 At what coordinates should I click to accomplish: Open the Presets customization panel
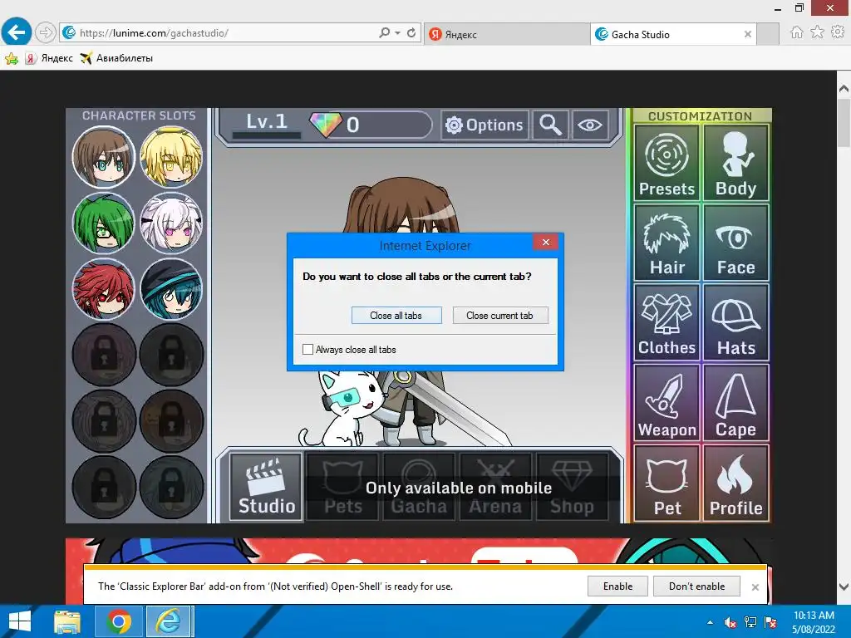pos(667,164)
